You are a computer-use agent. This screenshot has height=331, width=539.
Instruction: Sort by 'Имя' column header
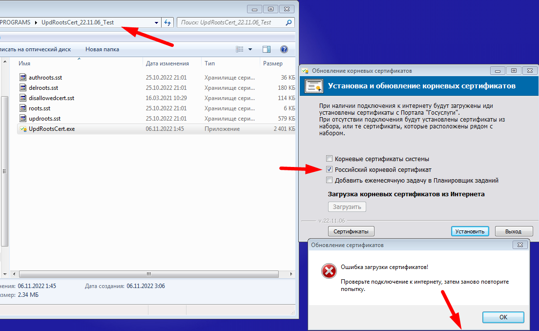click(x=24, y=63)
